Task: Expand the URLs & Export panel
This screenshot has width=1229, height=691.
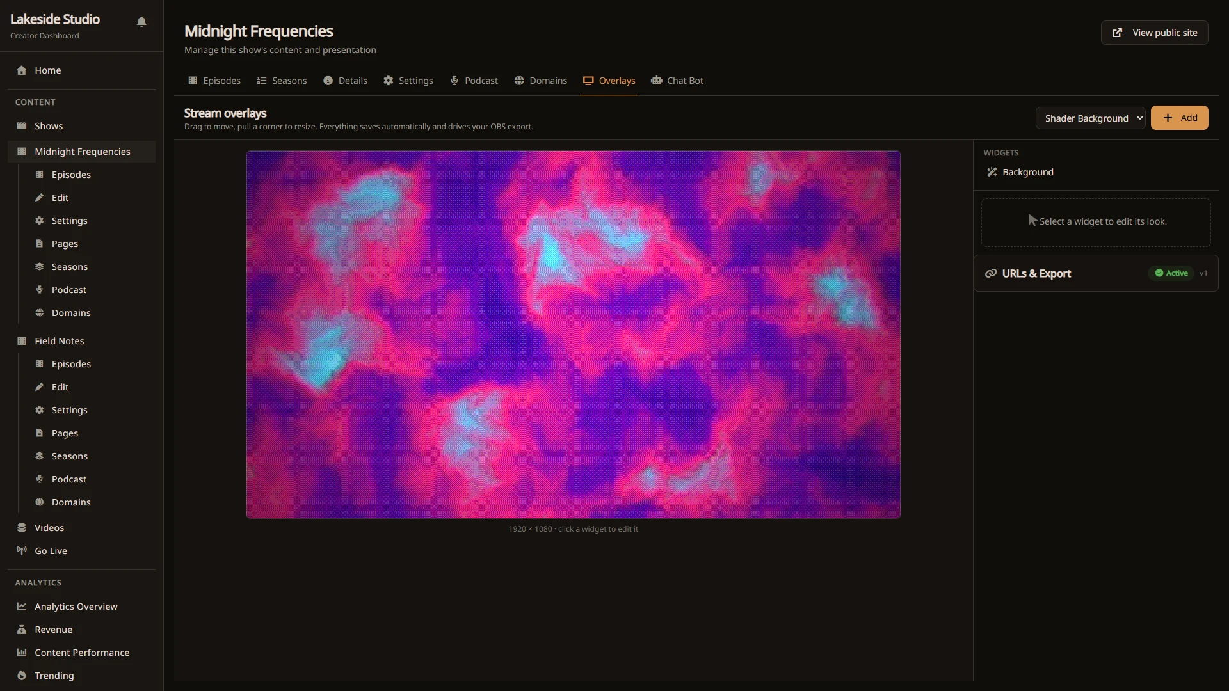Action: click(x=1096, y=273)
